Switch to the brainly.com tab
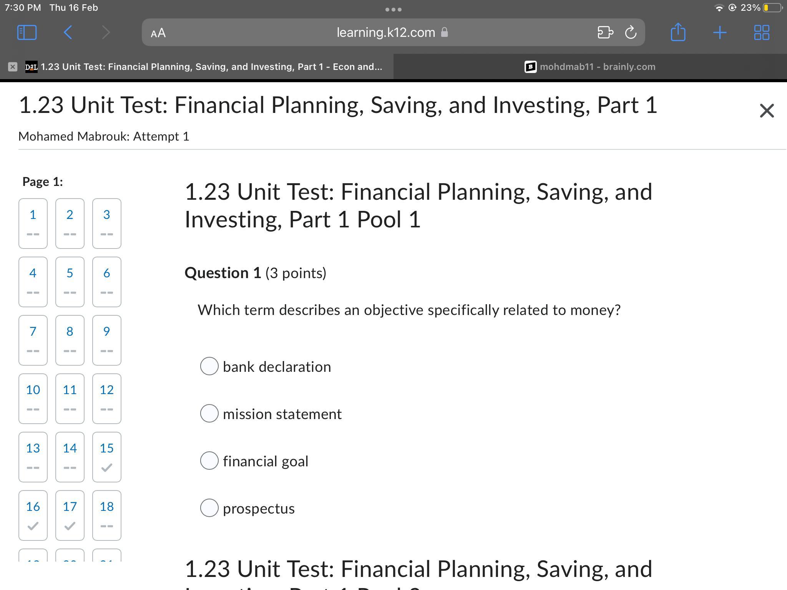This screenshot has height=590, width=787. click(x=590, y=67)
